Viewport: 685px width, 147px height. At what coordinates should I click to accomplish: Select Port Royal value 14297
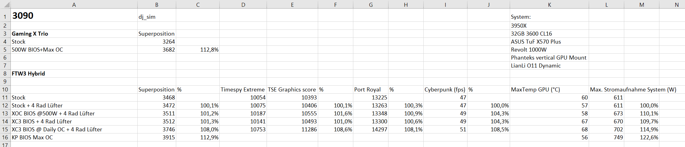pos(371,130)
